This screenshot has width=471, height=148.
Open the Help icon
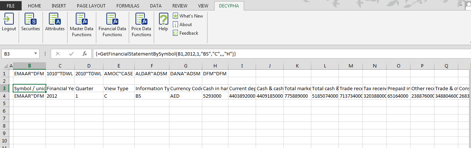163,19
